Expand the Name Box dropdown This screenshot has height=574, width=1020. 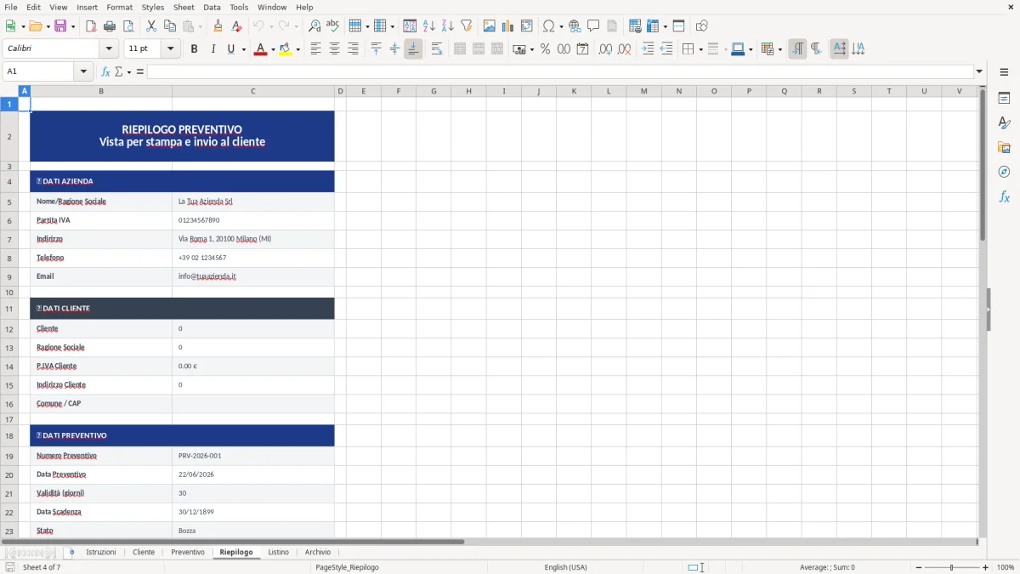click(85, 71)
